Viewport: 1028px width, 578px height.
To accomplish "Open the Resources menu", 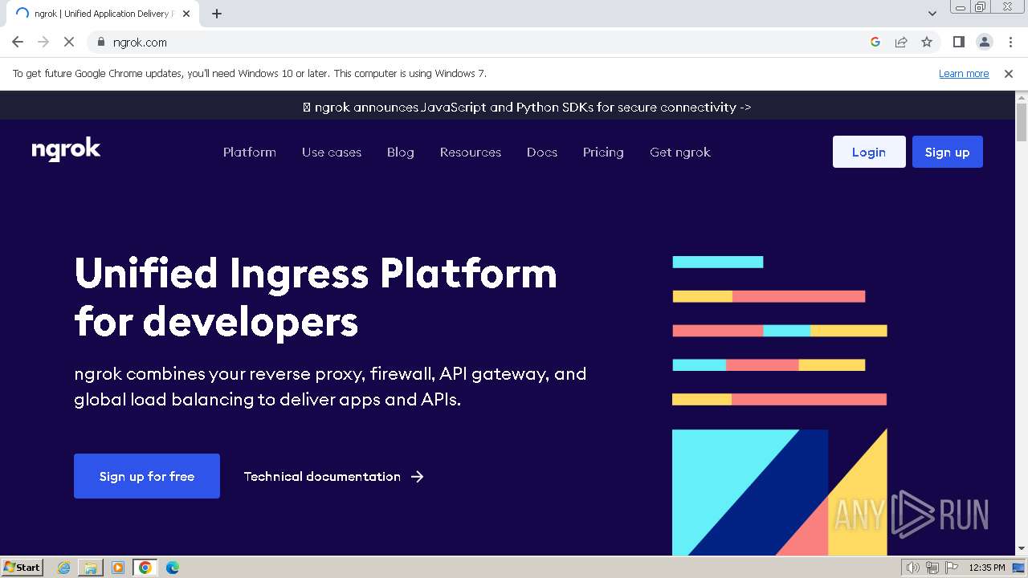I will (471, 152).
